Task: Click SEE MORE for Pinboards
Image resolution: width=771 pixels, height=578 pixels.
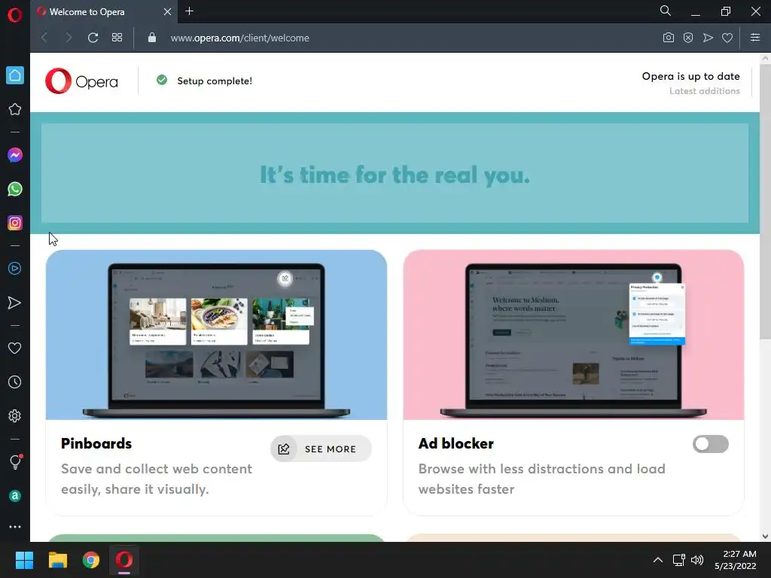Action: 321,449
